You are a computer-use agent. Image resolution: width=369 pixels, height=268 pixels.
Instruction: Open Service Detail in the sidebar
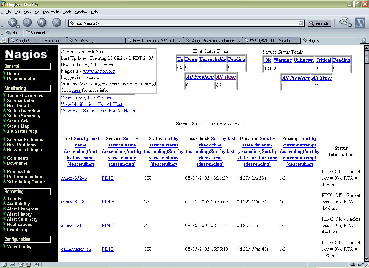coord(21,100)
